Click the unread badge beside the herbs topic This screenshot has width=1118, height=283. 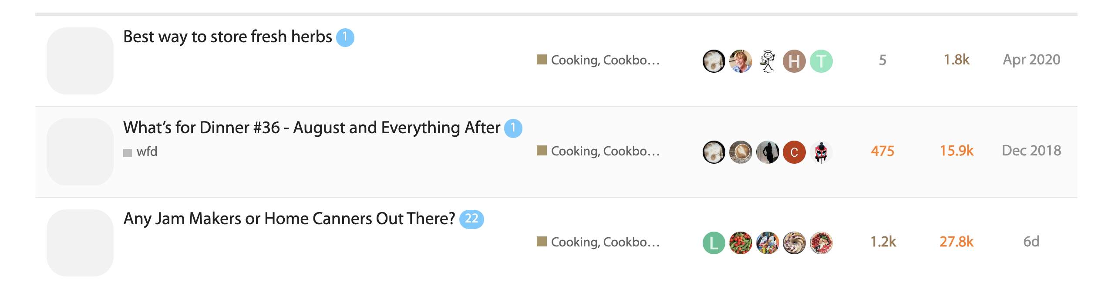[x=345, y=37]
